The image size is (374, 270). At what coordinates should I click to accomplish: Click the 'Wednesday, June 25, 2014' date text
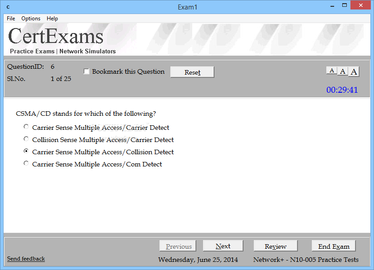tap(198, 260)
